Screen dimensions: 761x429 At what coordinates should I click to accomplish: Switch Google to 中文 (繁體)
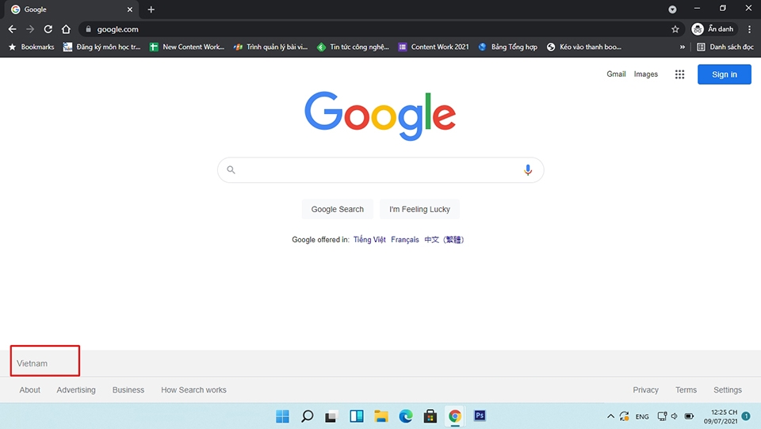(444, 240)
